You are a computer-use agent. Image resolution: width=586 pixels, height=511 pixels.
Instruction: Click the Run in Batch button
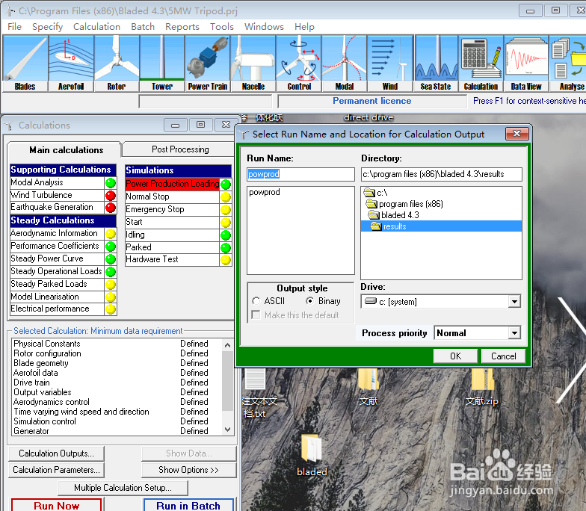click(x=188, y=505)
